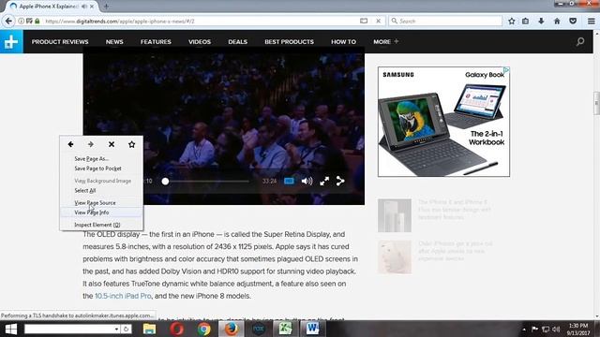This screenshot has width=600, height=337.
Task: Focus the browser Search box
Action: [x=445, y=21]
